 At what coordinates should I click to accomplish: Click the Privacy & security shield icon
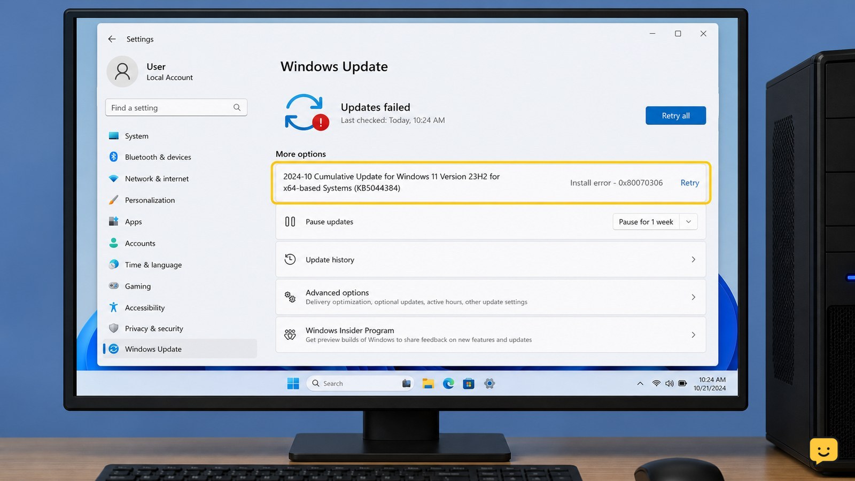[x=113, y=328]
